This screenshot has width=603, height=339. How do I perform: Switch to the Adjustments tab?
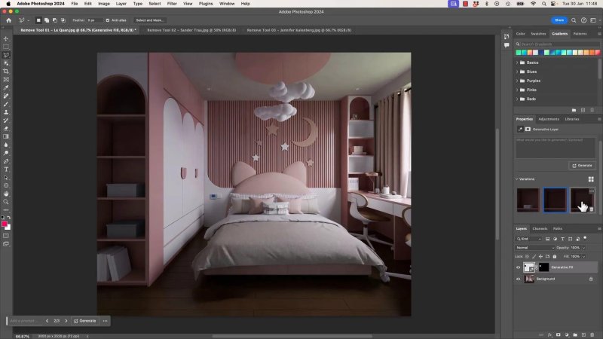coord(549,119)
